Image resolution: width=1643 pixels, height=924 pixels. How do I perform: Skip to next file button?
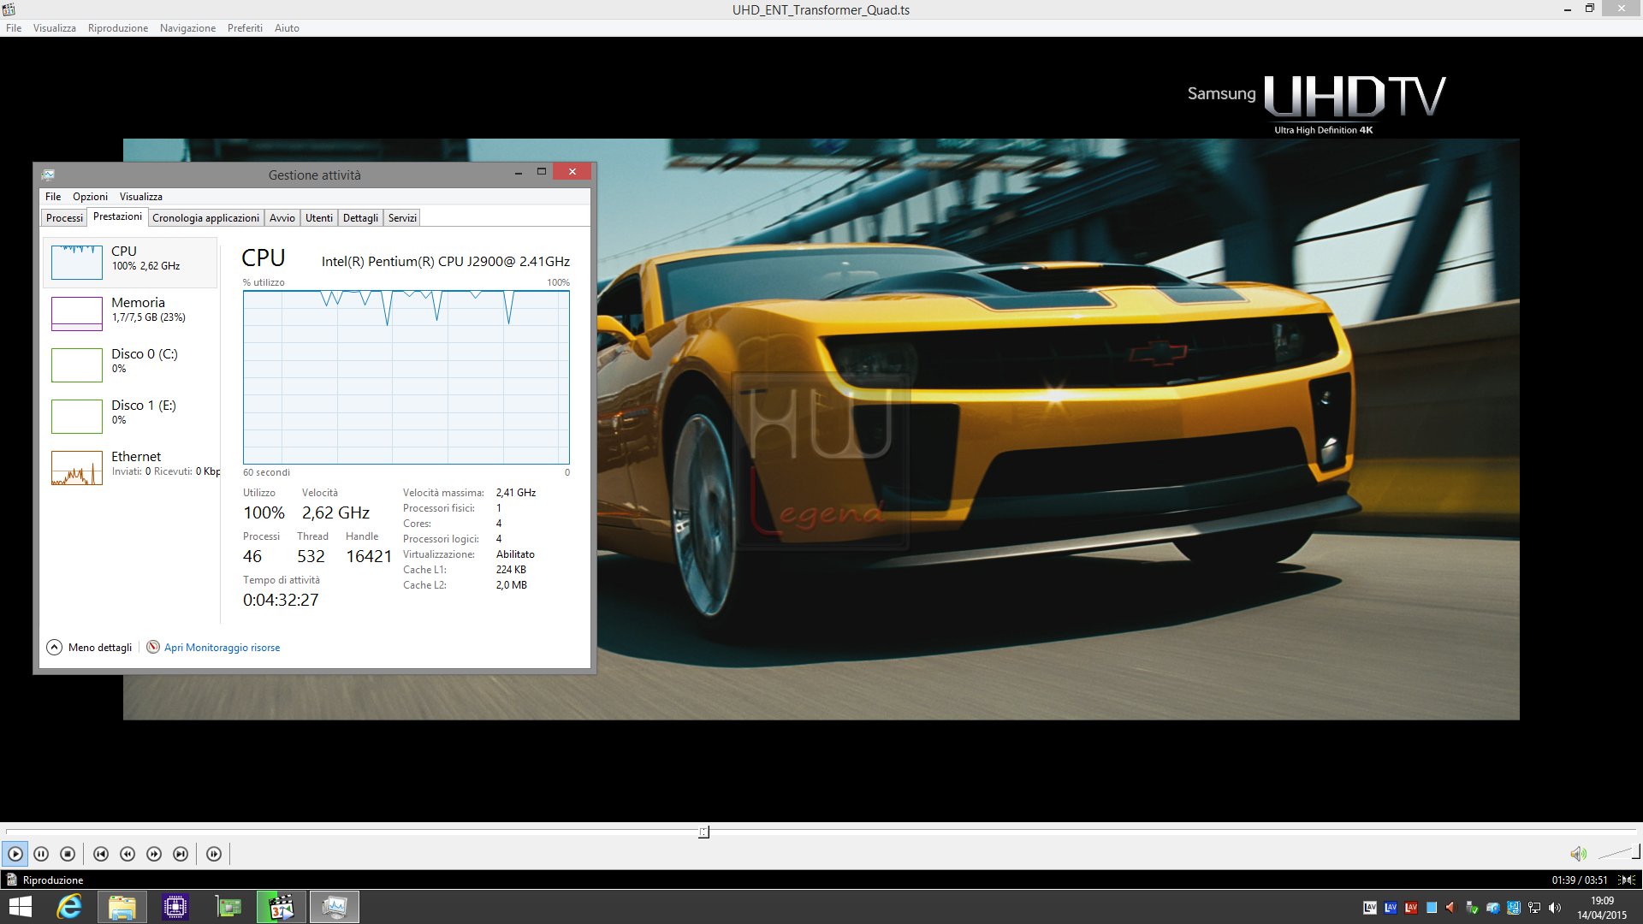[181, 854]
